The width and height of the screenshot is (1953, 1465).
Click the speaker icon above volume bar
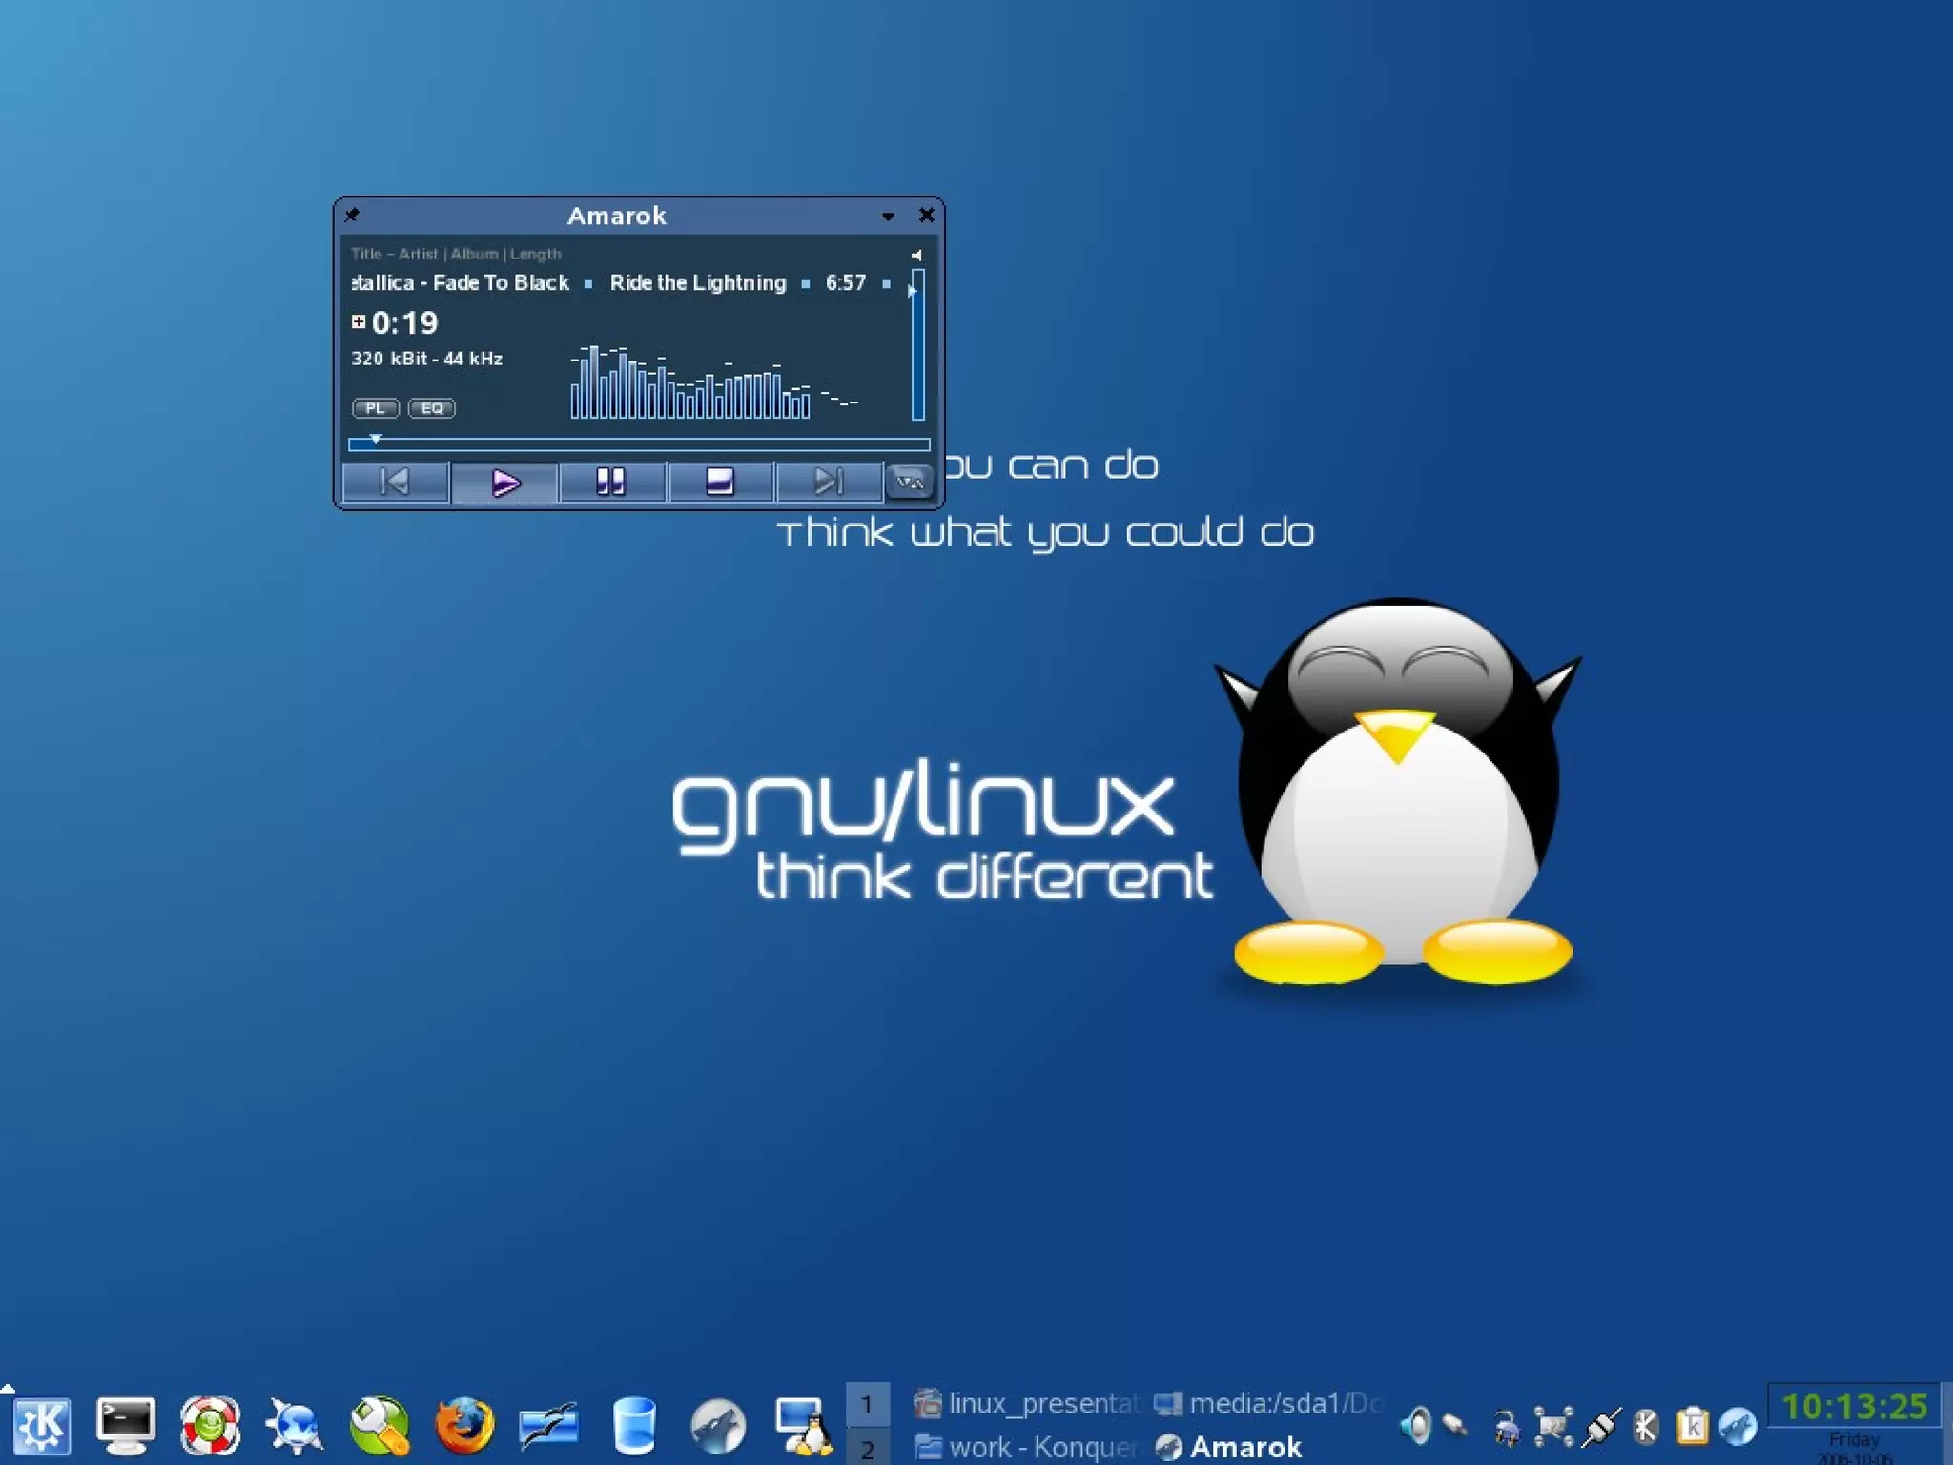916,255
